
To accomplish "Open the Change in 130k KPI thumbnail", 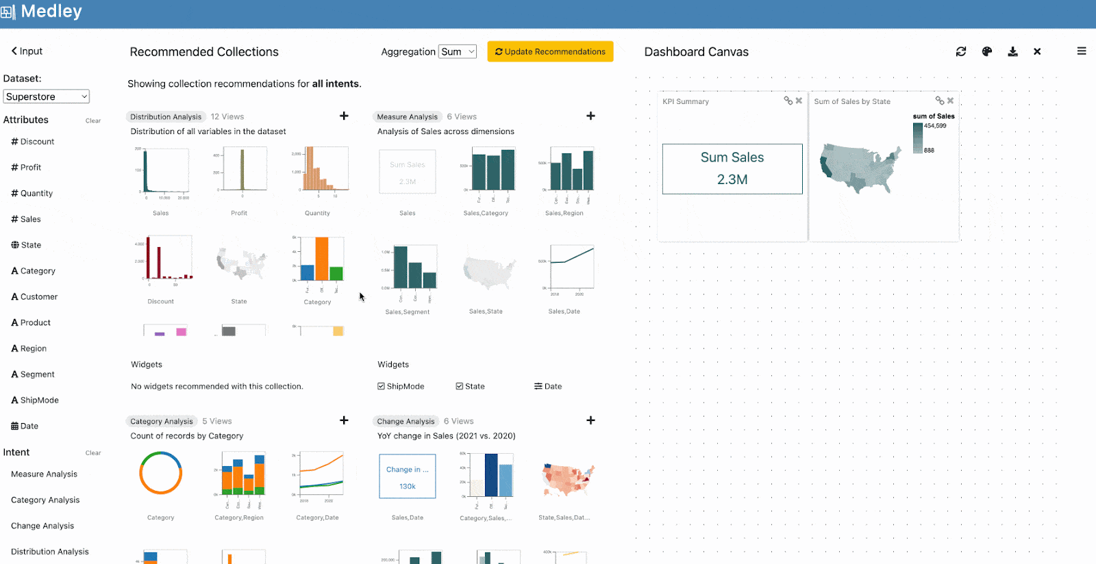I will coord(408,476).
